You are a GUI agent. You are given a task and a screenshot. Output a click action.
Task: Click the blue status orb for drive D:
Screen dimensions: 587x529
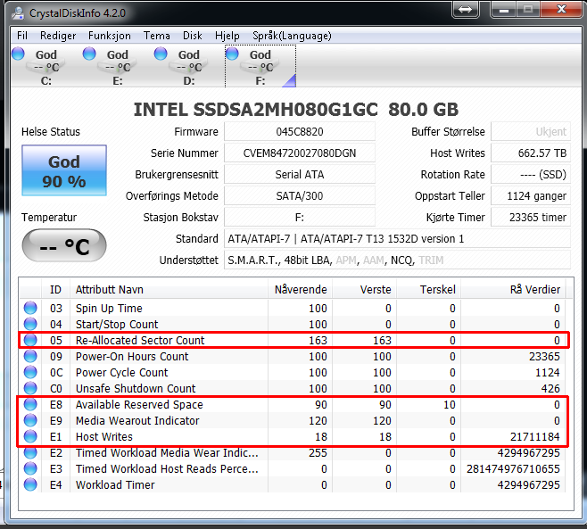click(161, 54)
